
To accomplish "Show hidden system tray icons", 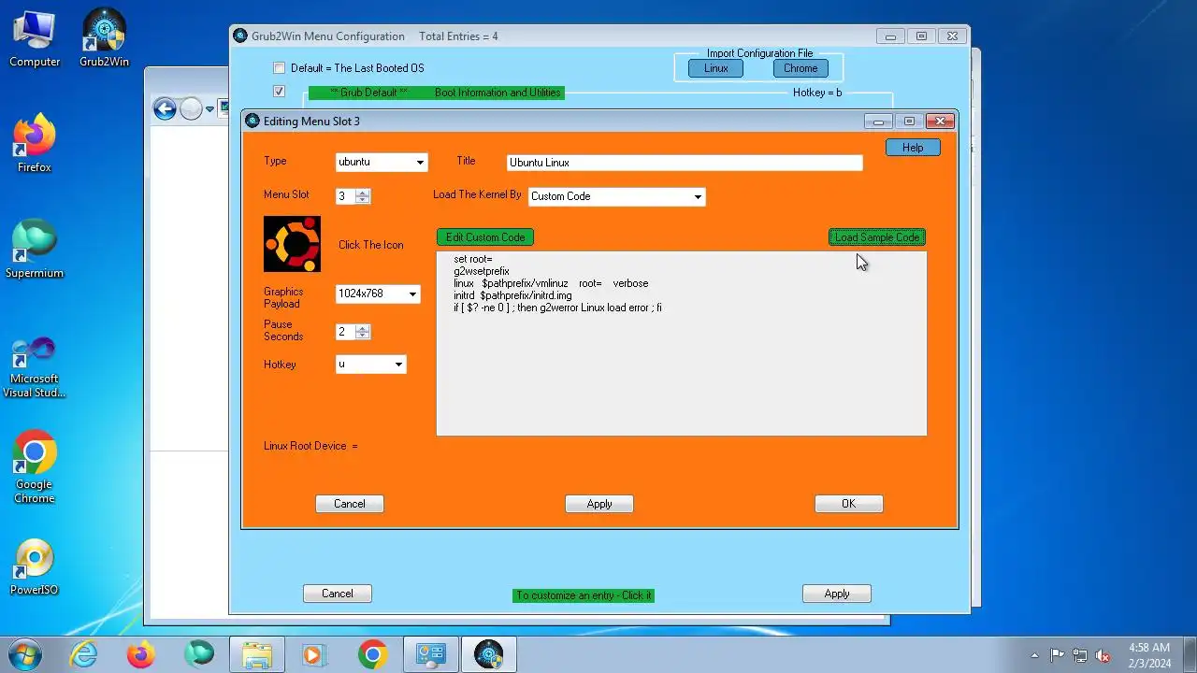I will 1034,655.
